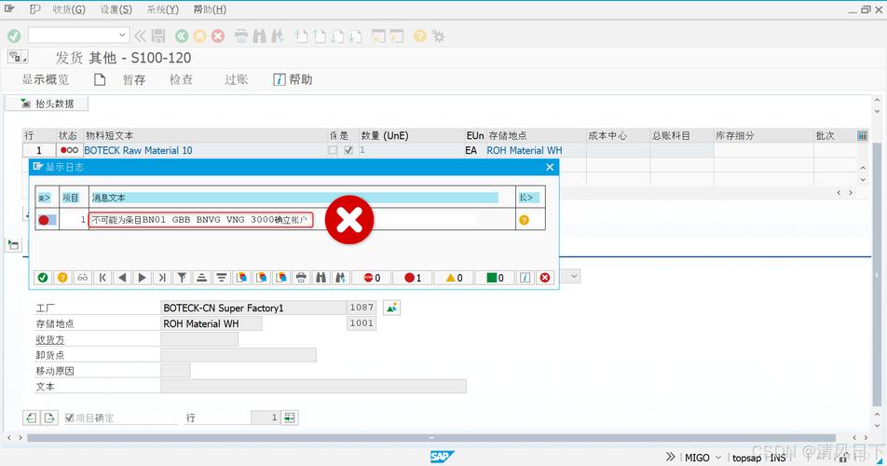
Task: Click the New document icon beside 暂存
Action: 100,80
